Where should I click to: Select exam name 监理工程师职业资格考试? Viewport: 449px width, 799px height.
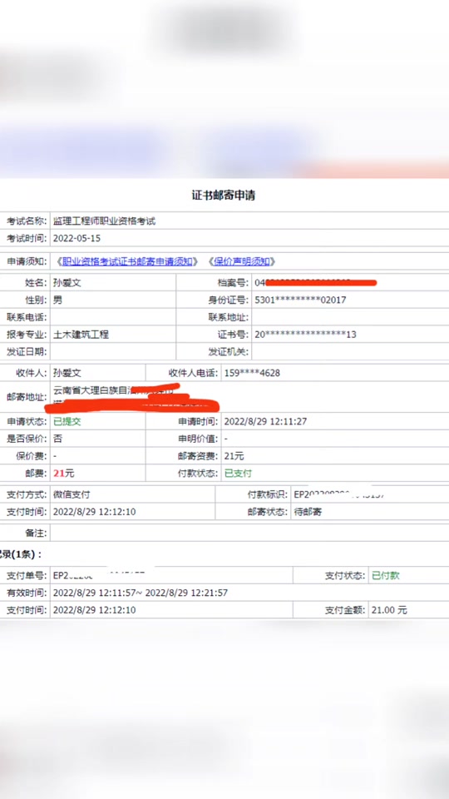click(x=105, y=221)
